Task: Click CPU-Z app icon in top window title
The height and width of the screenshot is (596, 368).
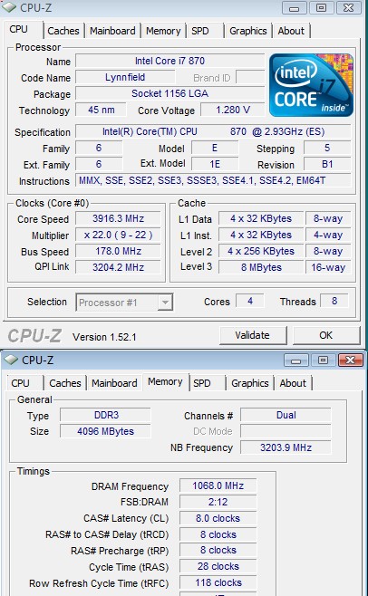Action: pyautogui.click(x=9, y=6)
